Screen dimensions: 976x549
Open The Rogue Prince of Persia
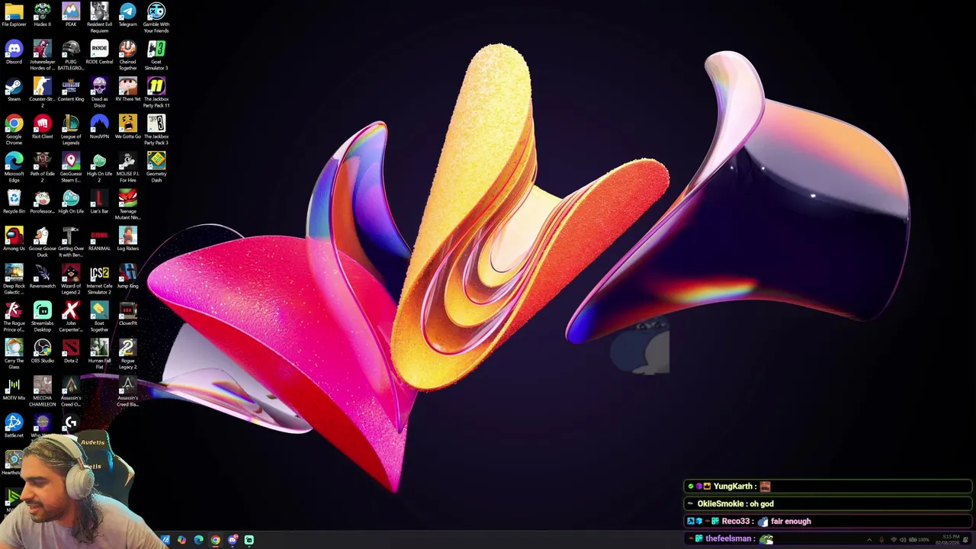[x=14, y=317]
